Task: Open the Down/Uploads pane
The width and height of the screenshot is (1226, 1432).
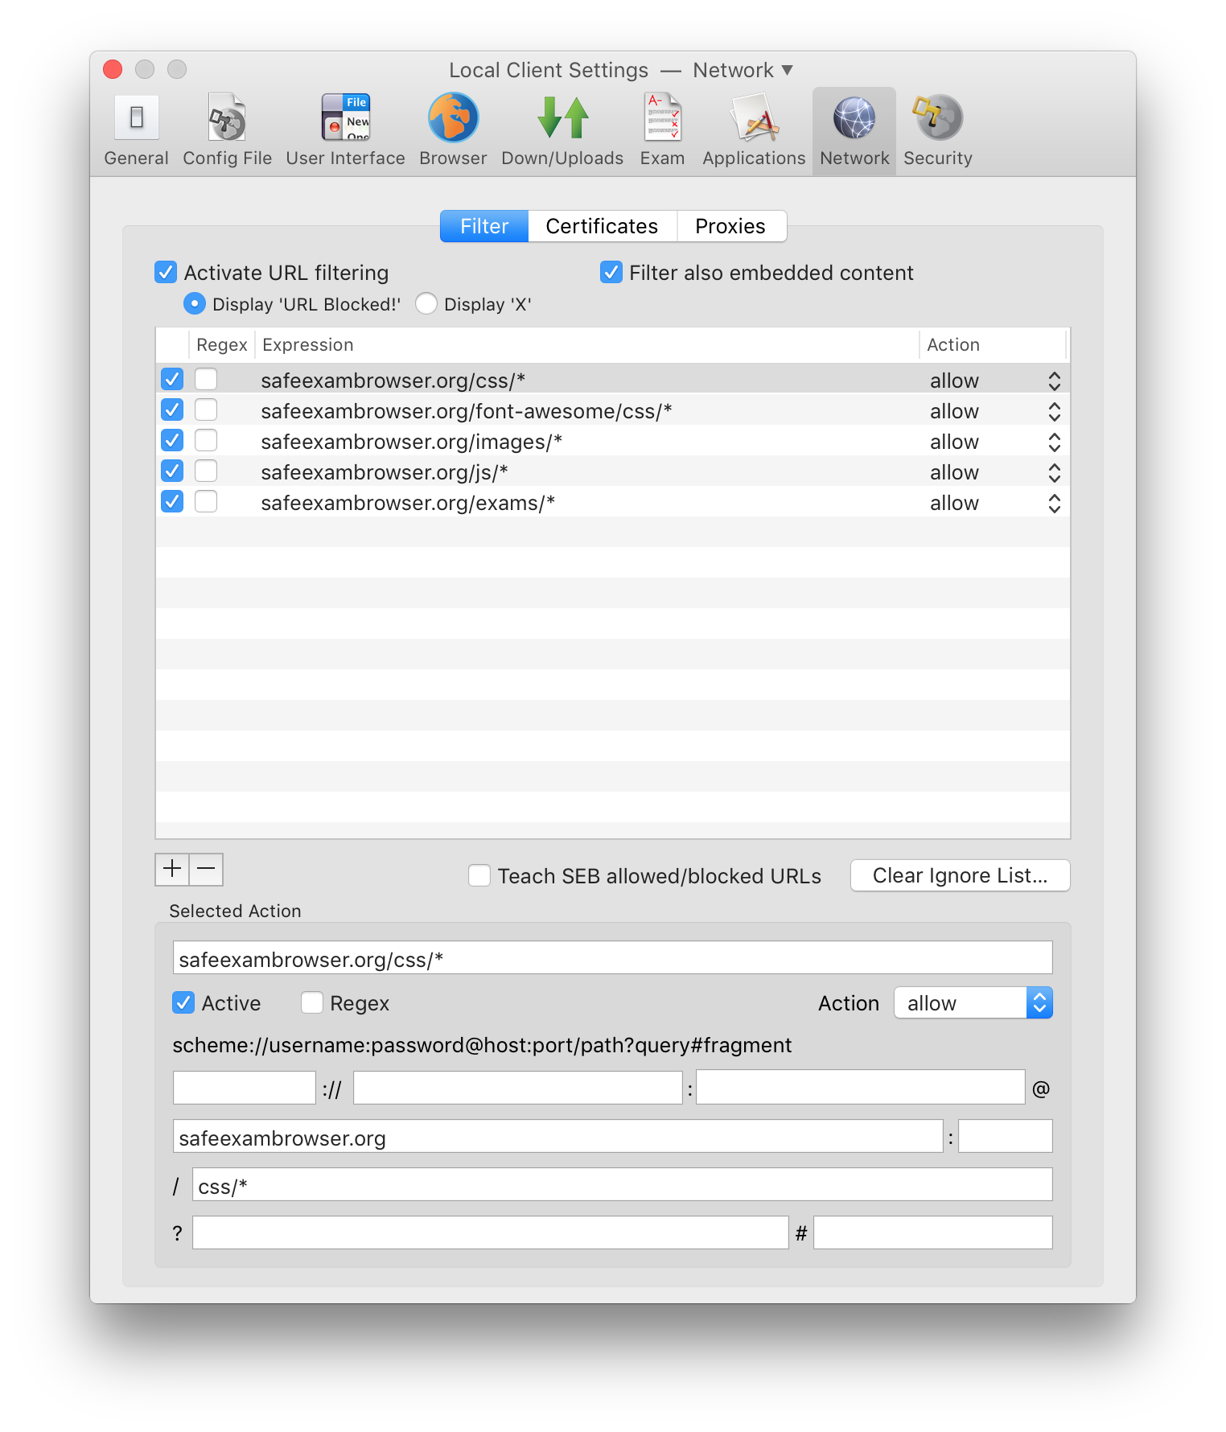Action: tap(562, 131)
